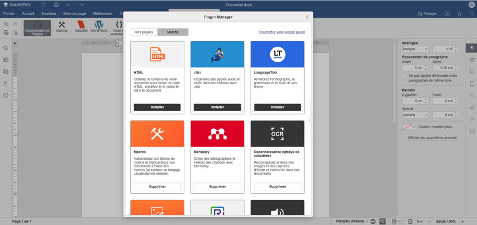Open chart settings in right sidebar
This screenshot has width=477, height=225.
click(472, 107)
